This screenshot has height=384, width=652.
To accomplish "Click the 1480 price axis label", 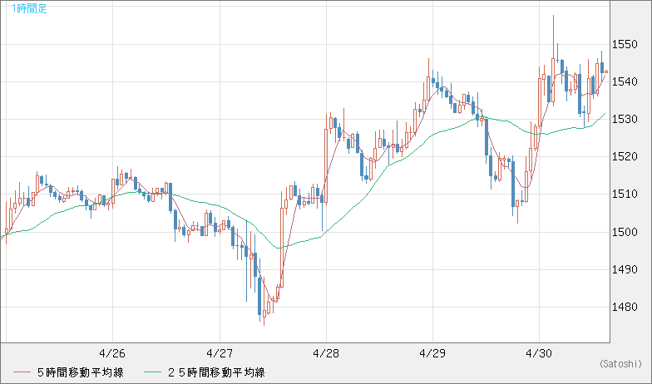I will click(625, 308).
